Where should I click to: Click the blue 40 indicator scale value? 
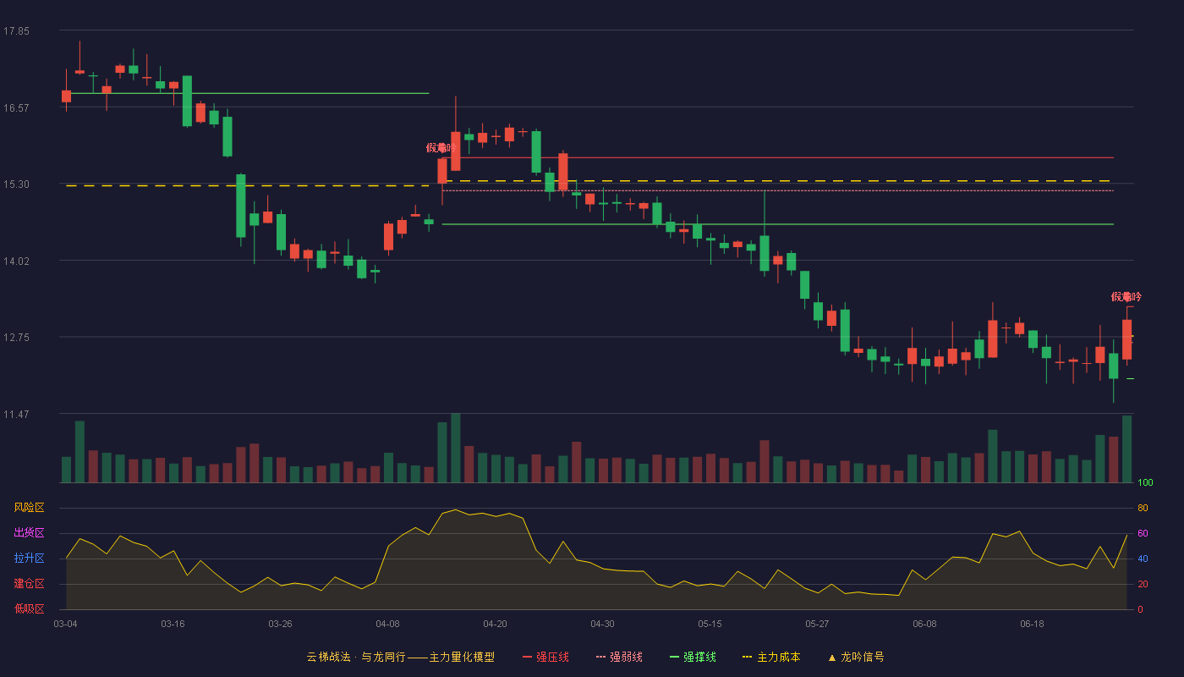click(x=1143, y=559)
